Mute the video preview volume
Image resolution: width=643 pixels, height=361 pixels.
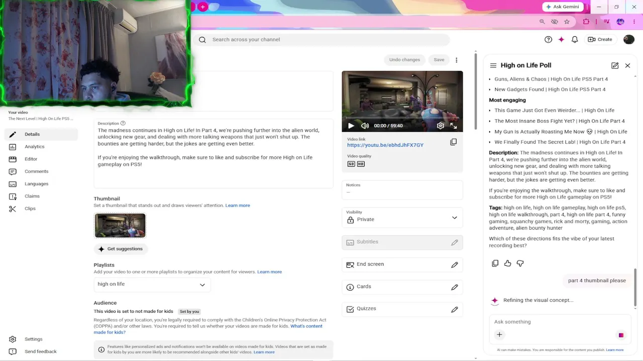365,126
